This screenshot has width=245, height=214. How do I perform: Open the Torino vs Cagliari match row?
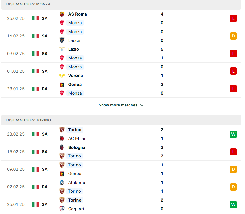(121, 204)
